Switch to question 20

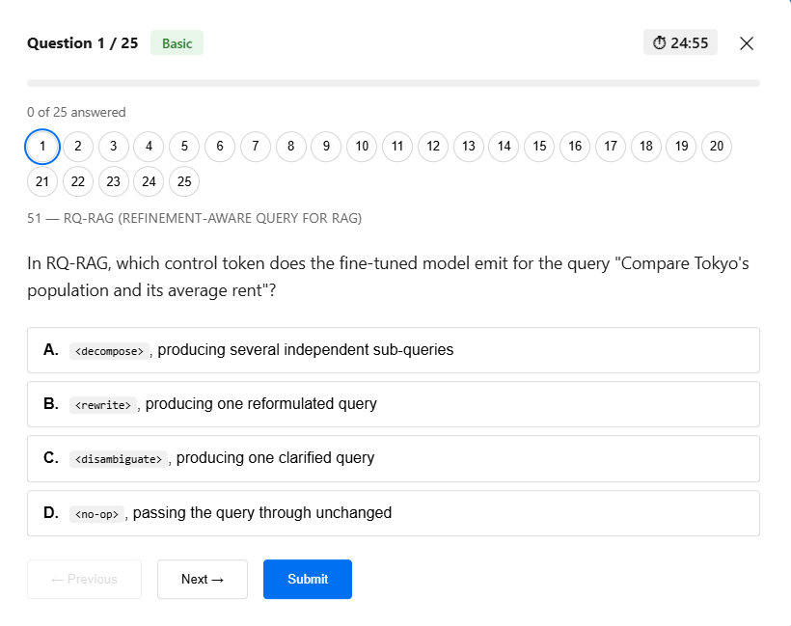[x=717, y=147]
